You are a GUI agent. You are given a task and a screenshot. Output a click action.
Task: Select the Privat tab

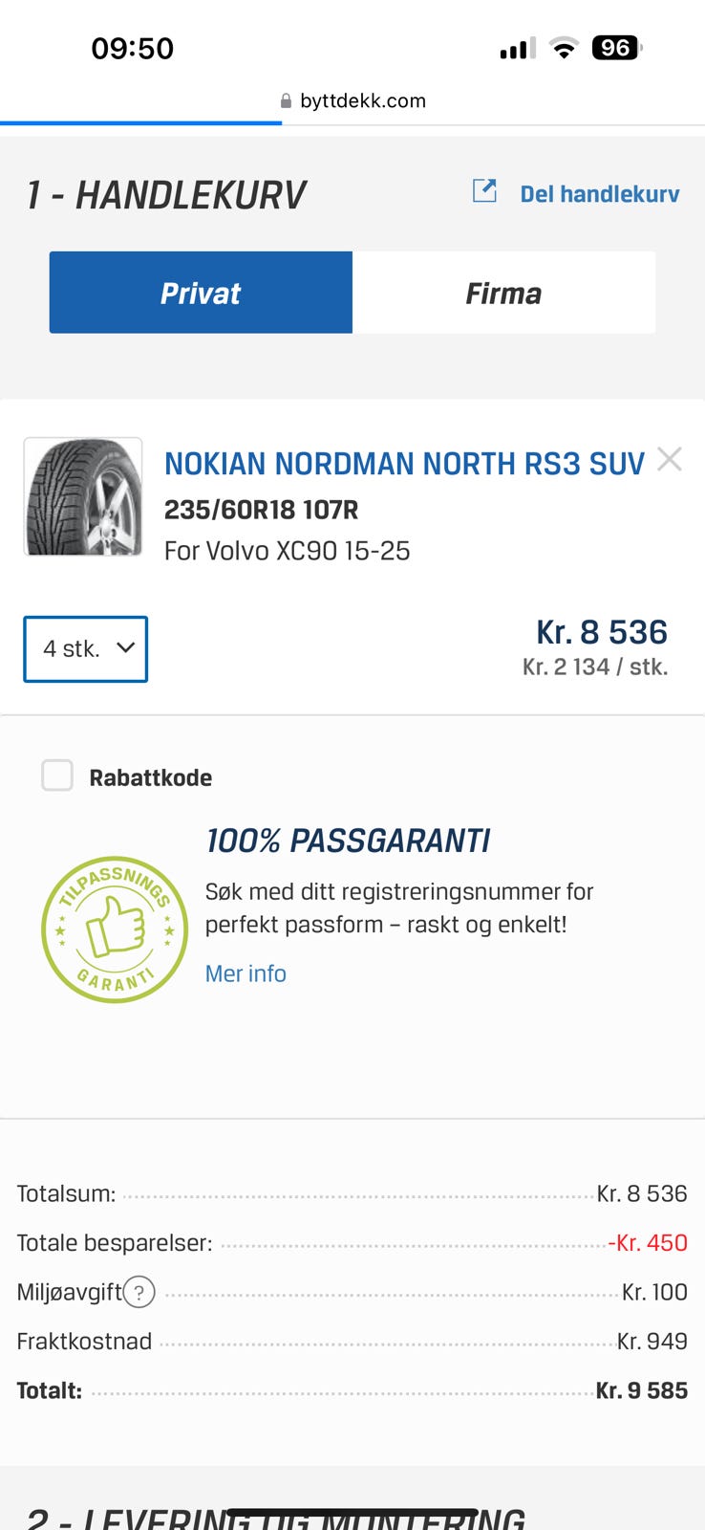tap(201, 293)
